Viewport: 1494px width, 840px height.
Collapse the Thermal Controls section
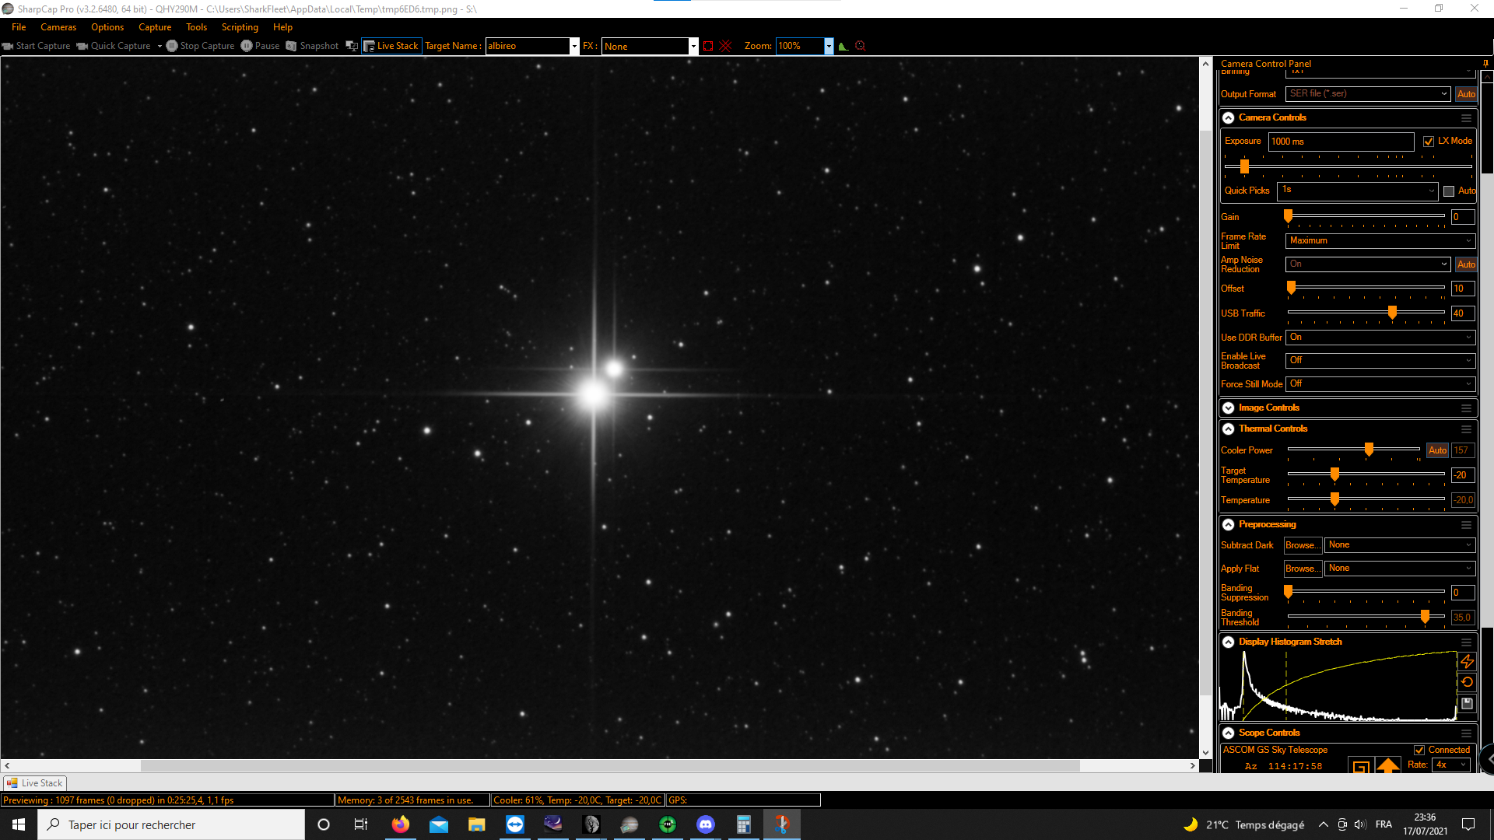coord(1229,429)
